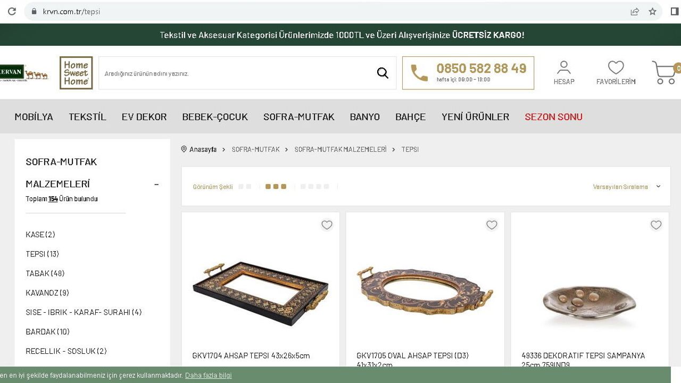Open Varsayılan Sıralama sort dropdown
This screenshot has height=383, width=681.
[627, 187]
